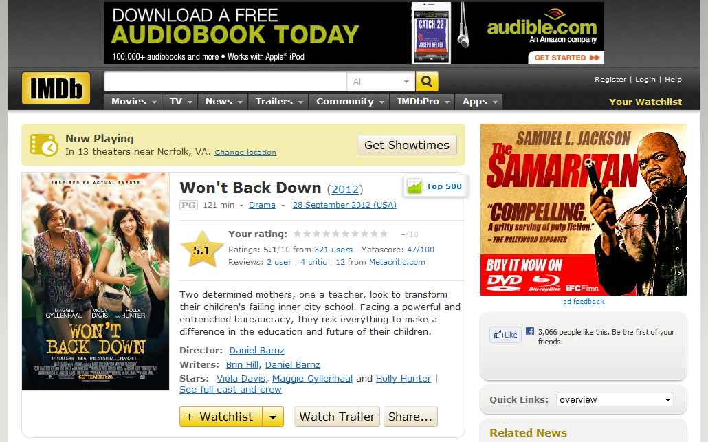
Task: Click director Daniel Barnz link
Action: pos(257,351)
